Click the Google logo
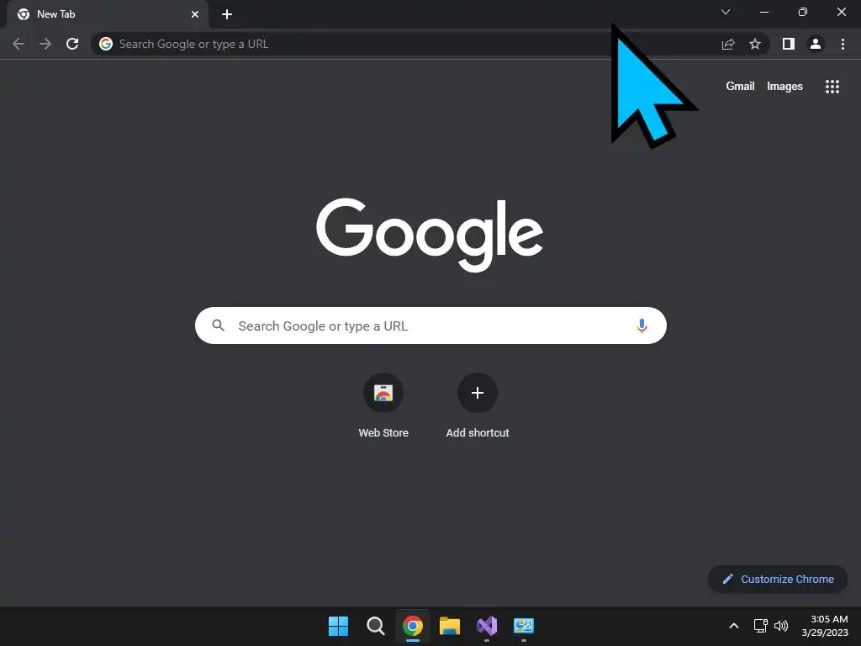 tap(430, 235)
